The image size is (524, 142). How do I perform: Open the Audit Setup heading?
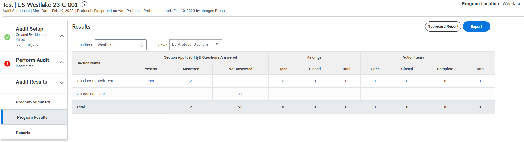point(29,29)
